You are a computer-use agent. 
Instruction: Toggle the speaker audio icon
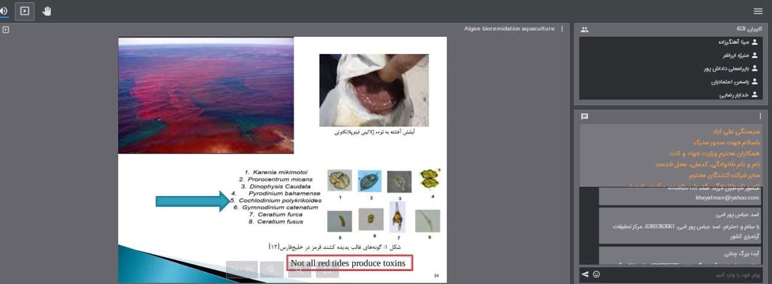[x=4, y=11]
